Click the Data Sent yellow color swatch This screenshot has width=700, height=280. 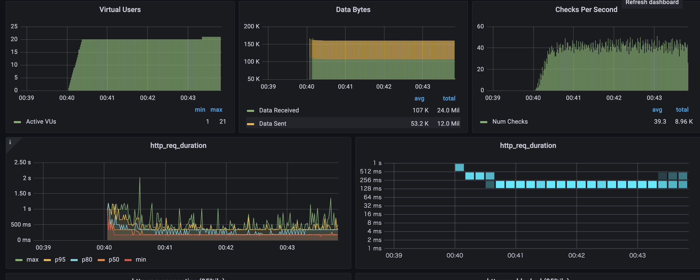tap(250, 124)
